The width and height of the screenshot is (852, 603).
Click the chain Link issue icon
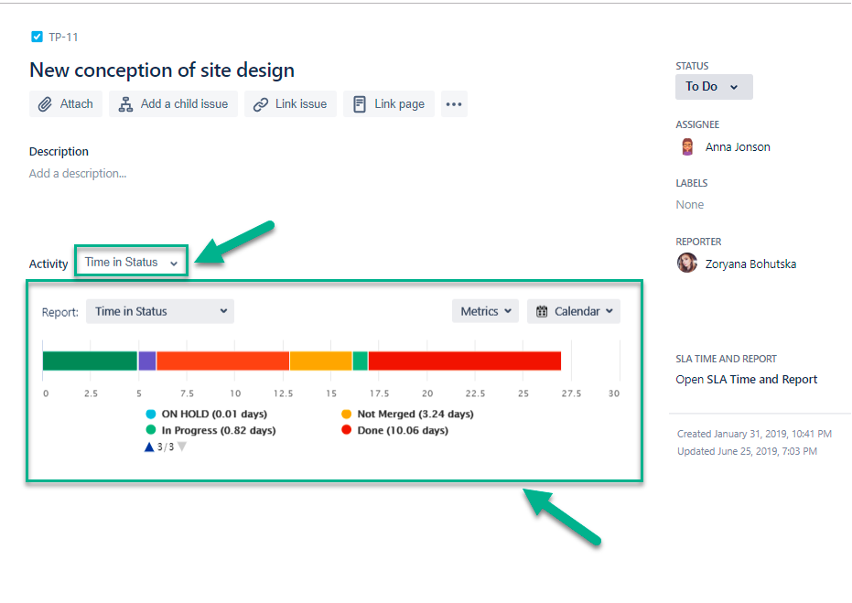click(261, 104)
